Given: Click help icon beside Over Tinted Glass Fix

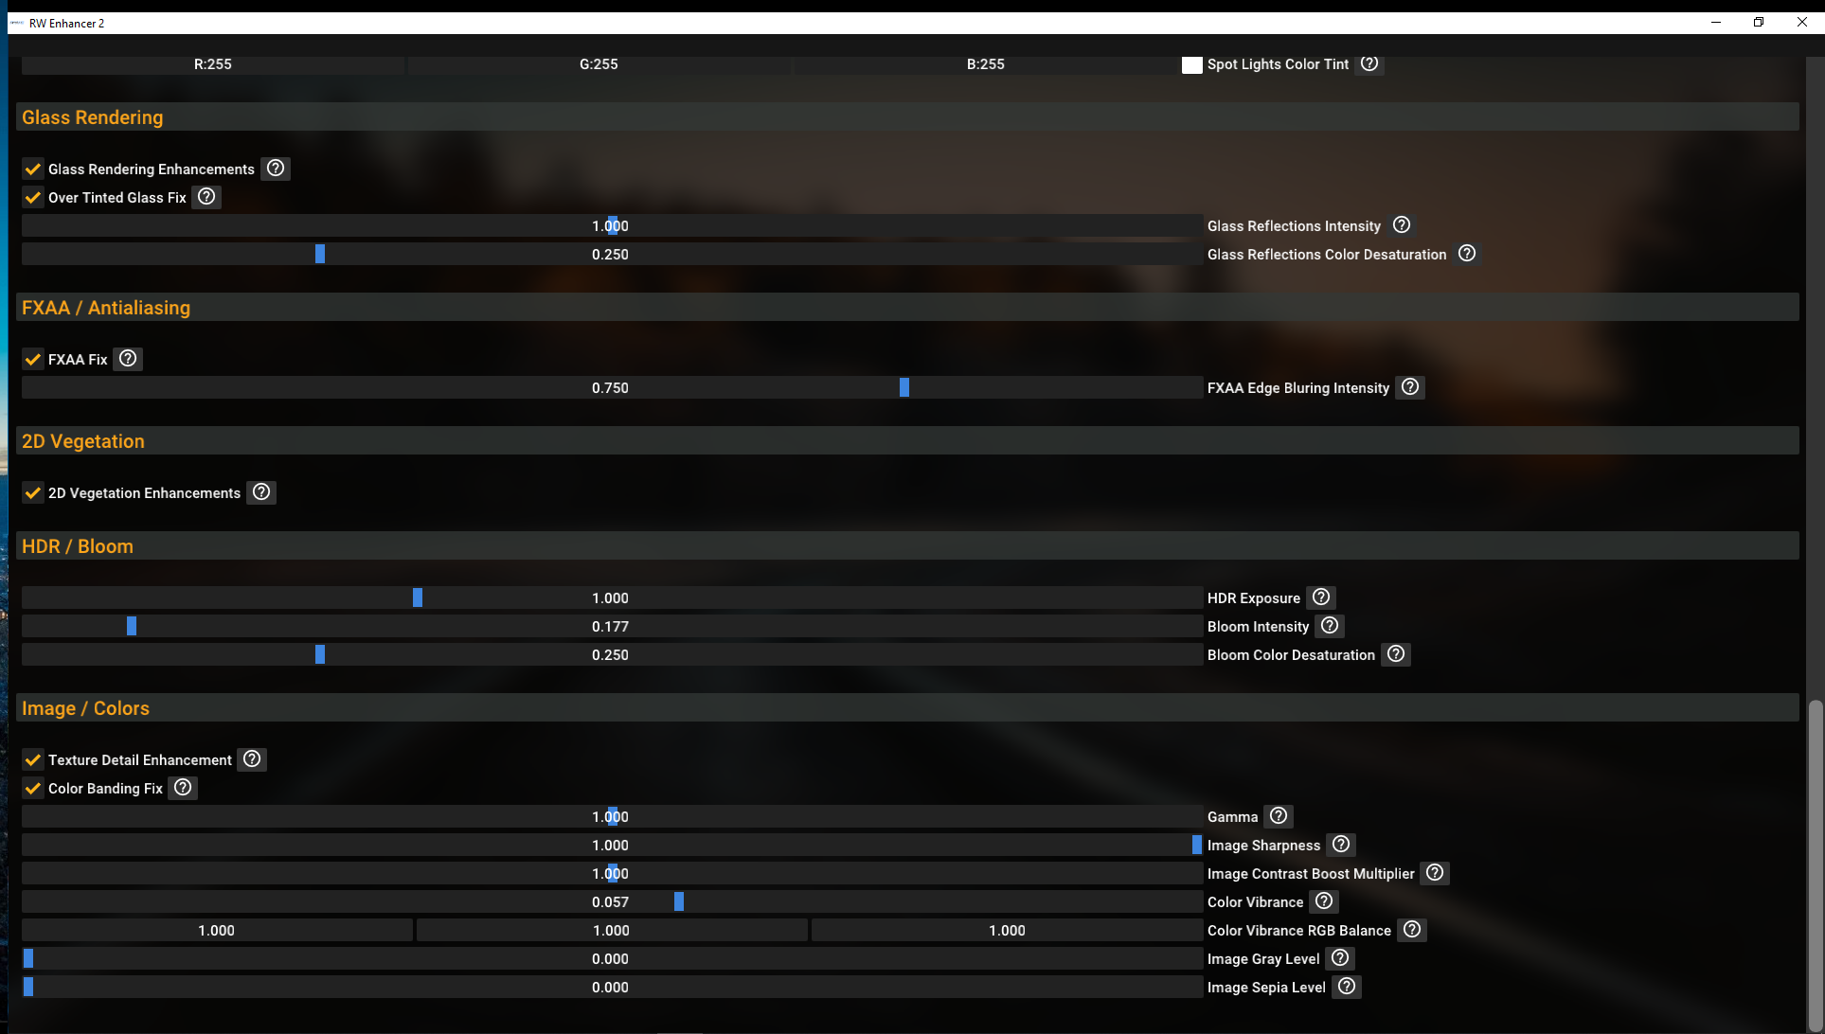Looking at the screenshot, I should [206, 197].
